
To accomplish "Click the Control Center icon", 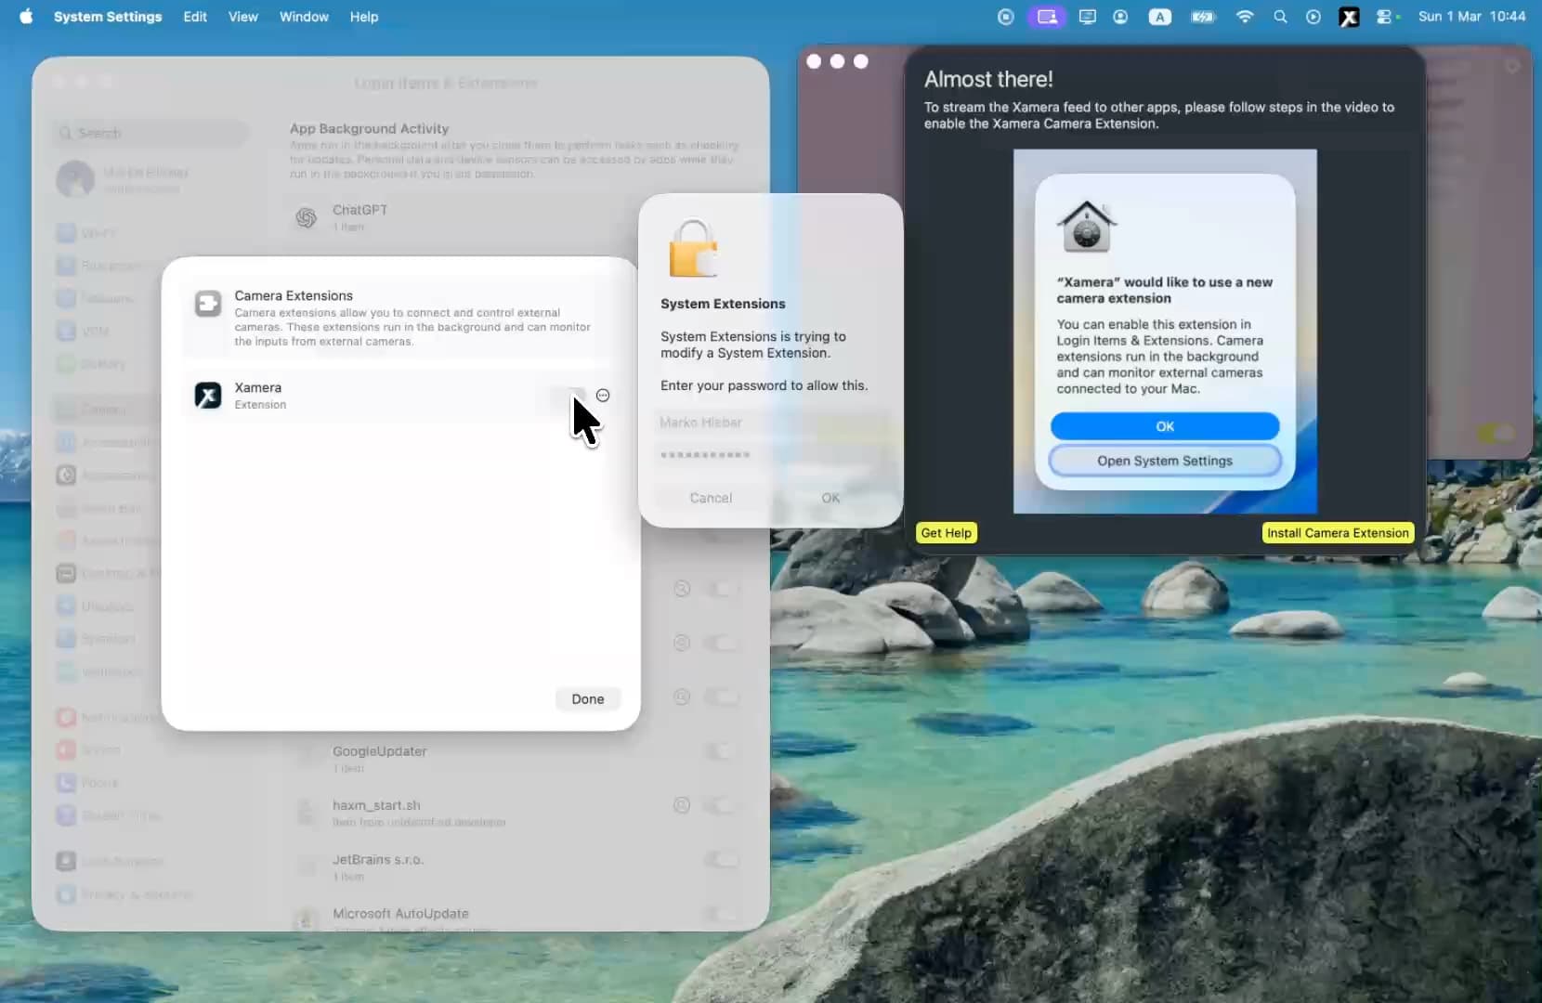I will tap(1385, 16).
